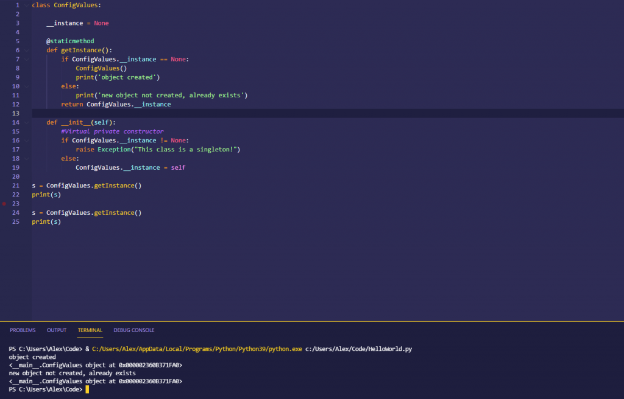The width and height of the screenshot is (624, 399).
Task: Switch to the PROBLEMS panel tab
Action: click(x=23, y=330)
